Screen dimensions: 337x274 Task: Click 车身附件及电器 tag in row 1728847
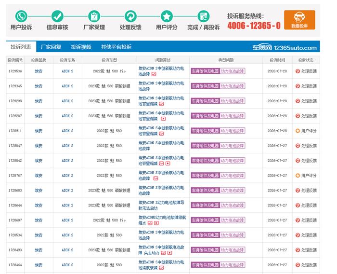[x=205, y=146]
